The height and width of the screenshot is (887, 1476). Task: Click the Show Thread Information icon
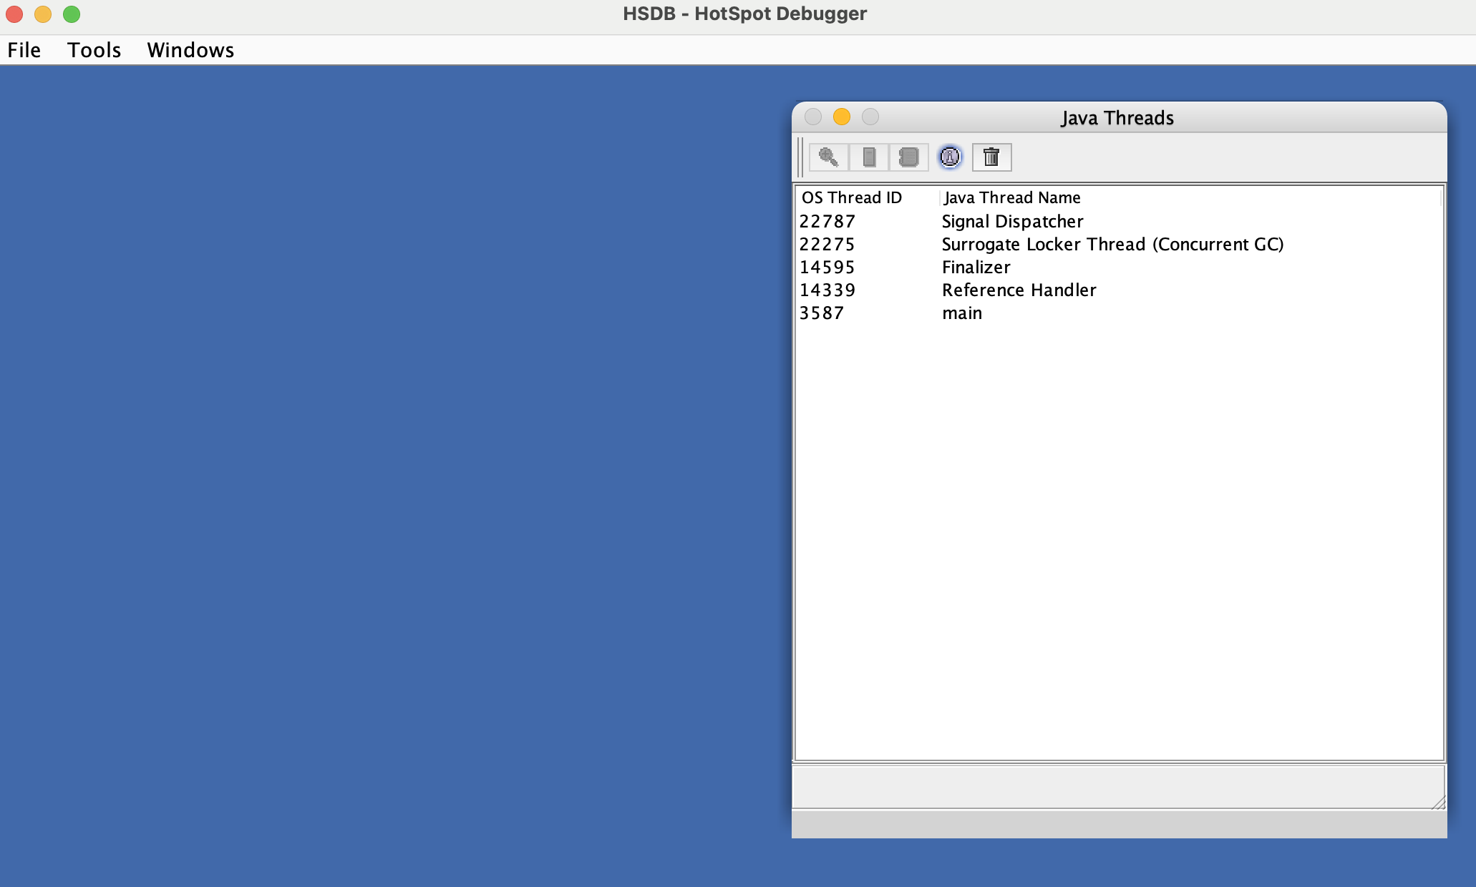(950, 157)
